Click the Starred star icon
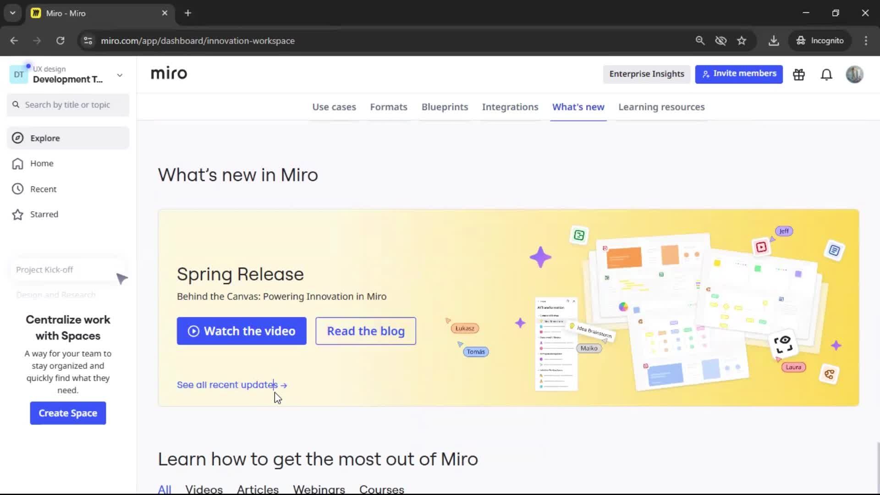The width and height of the screenshot is (880, 495). tap(18, 214)
